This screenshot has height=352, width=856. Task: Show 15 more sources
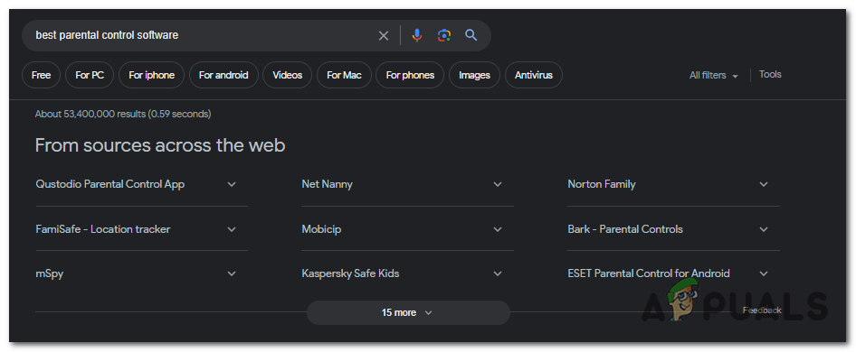click(408, 313)
